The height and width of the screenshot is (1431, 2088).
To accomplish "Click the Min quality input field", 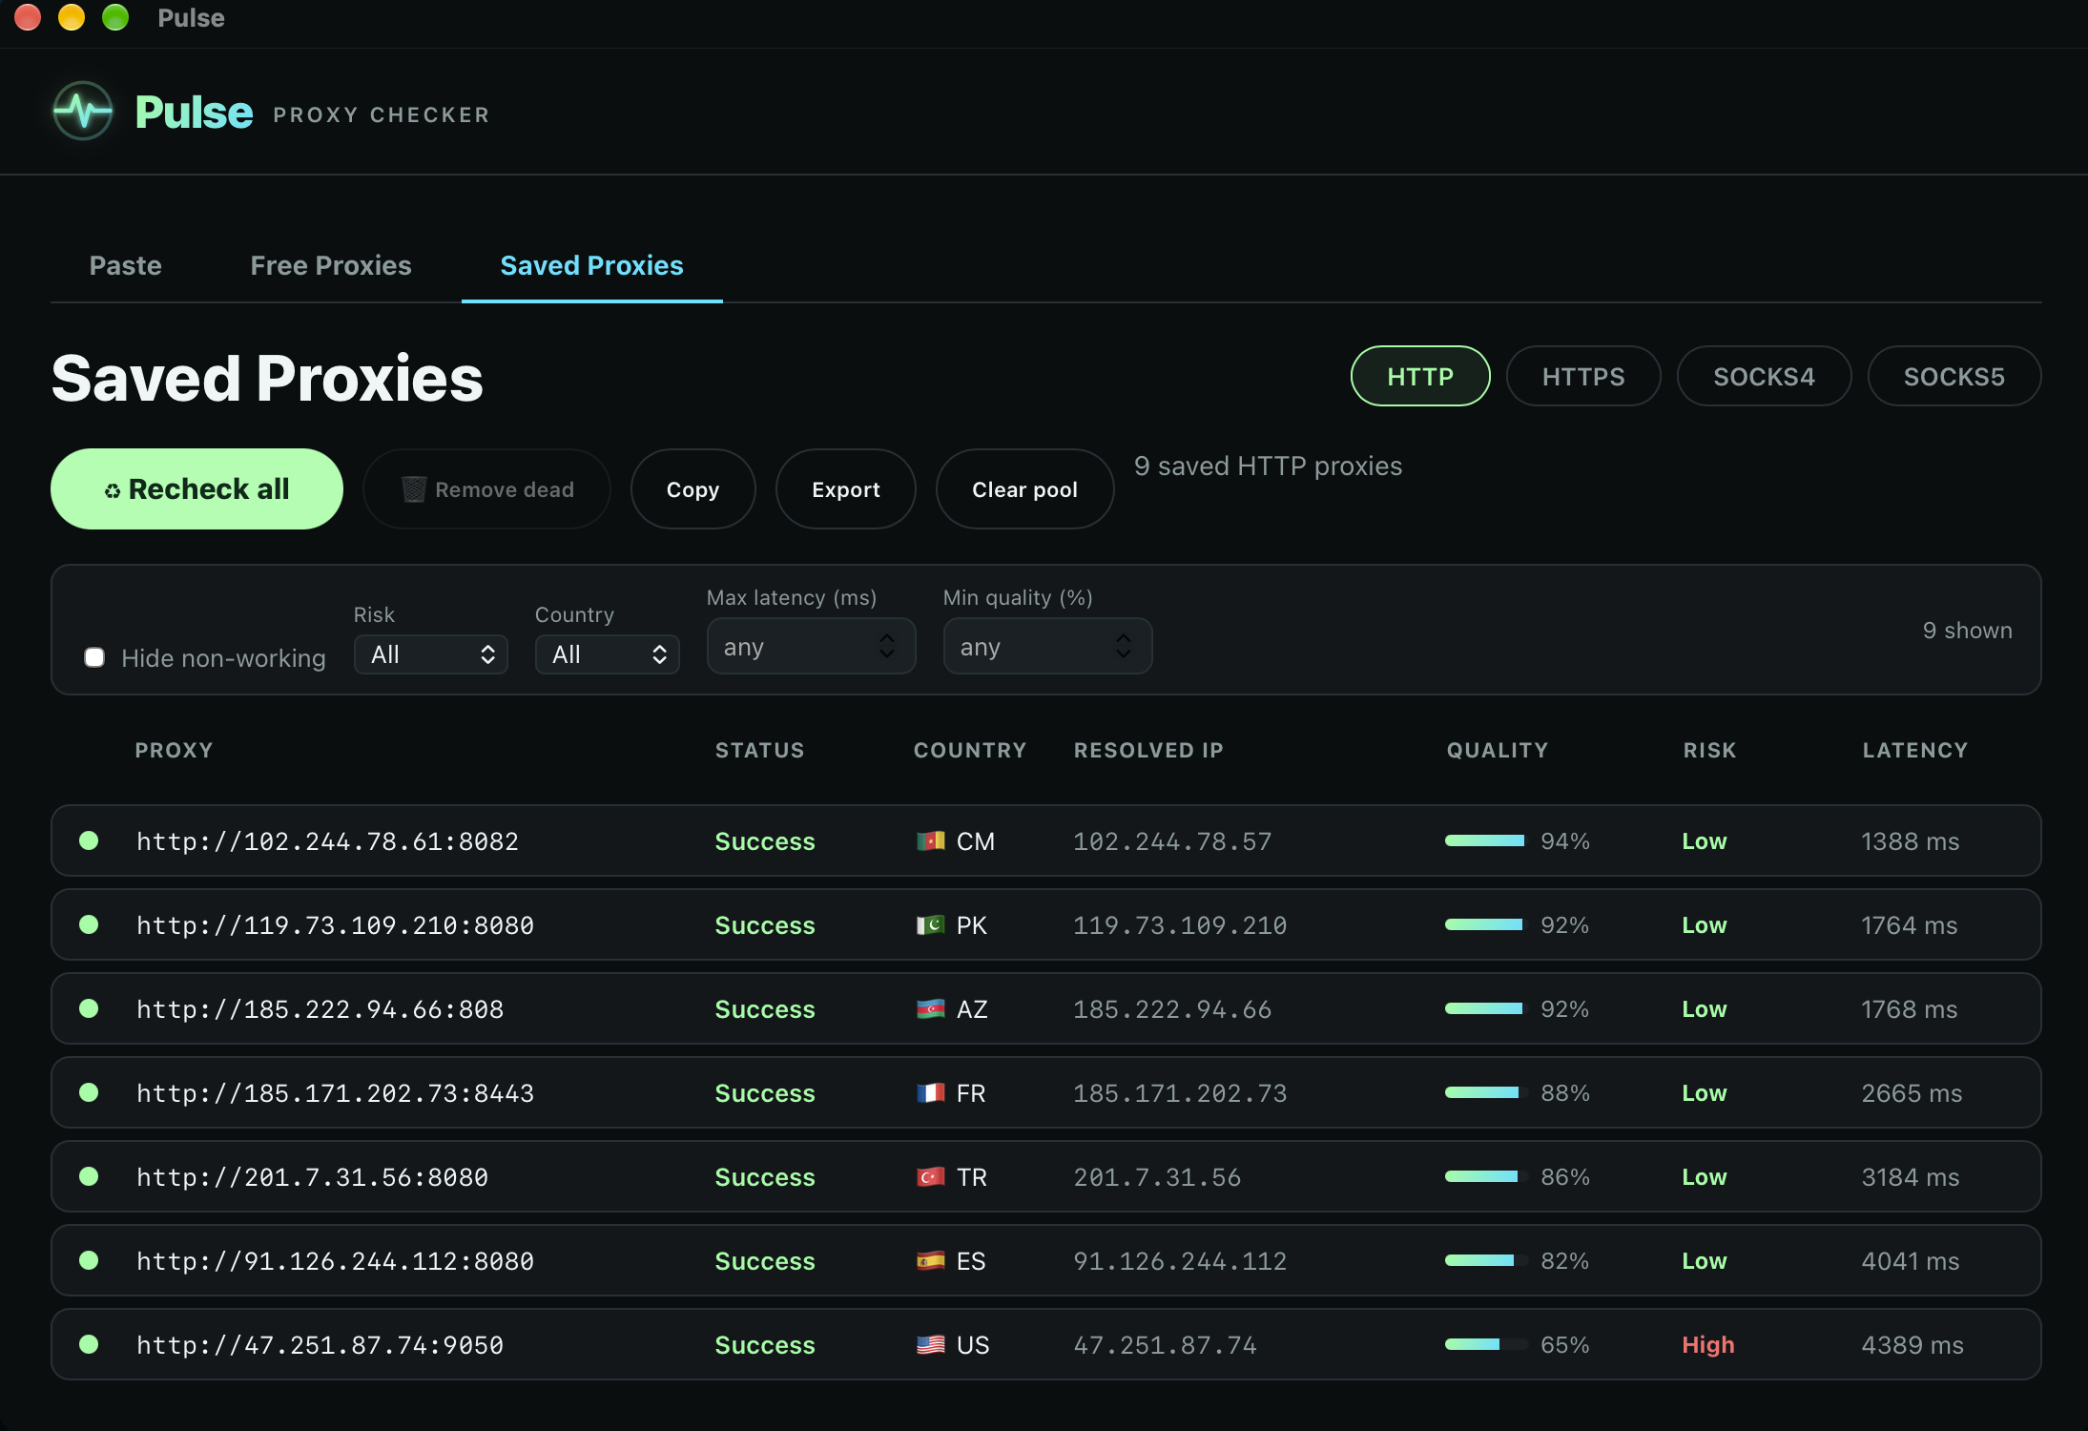I will (1047, 647).
